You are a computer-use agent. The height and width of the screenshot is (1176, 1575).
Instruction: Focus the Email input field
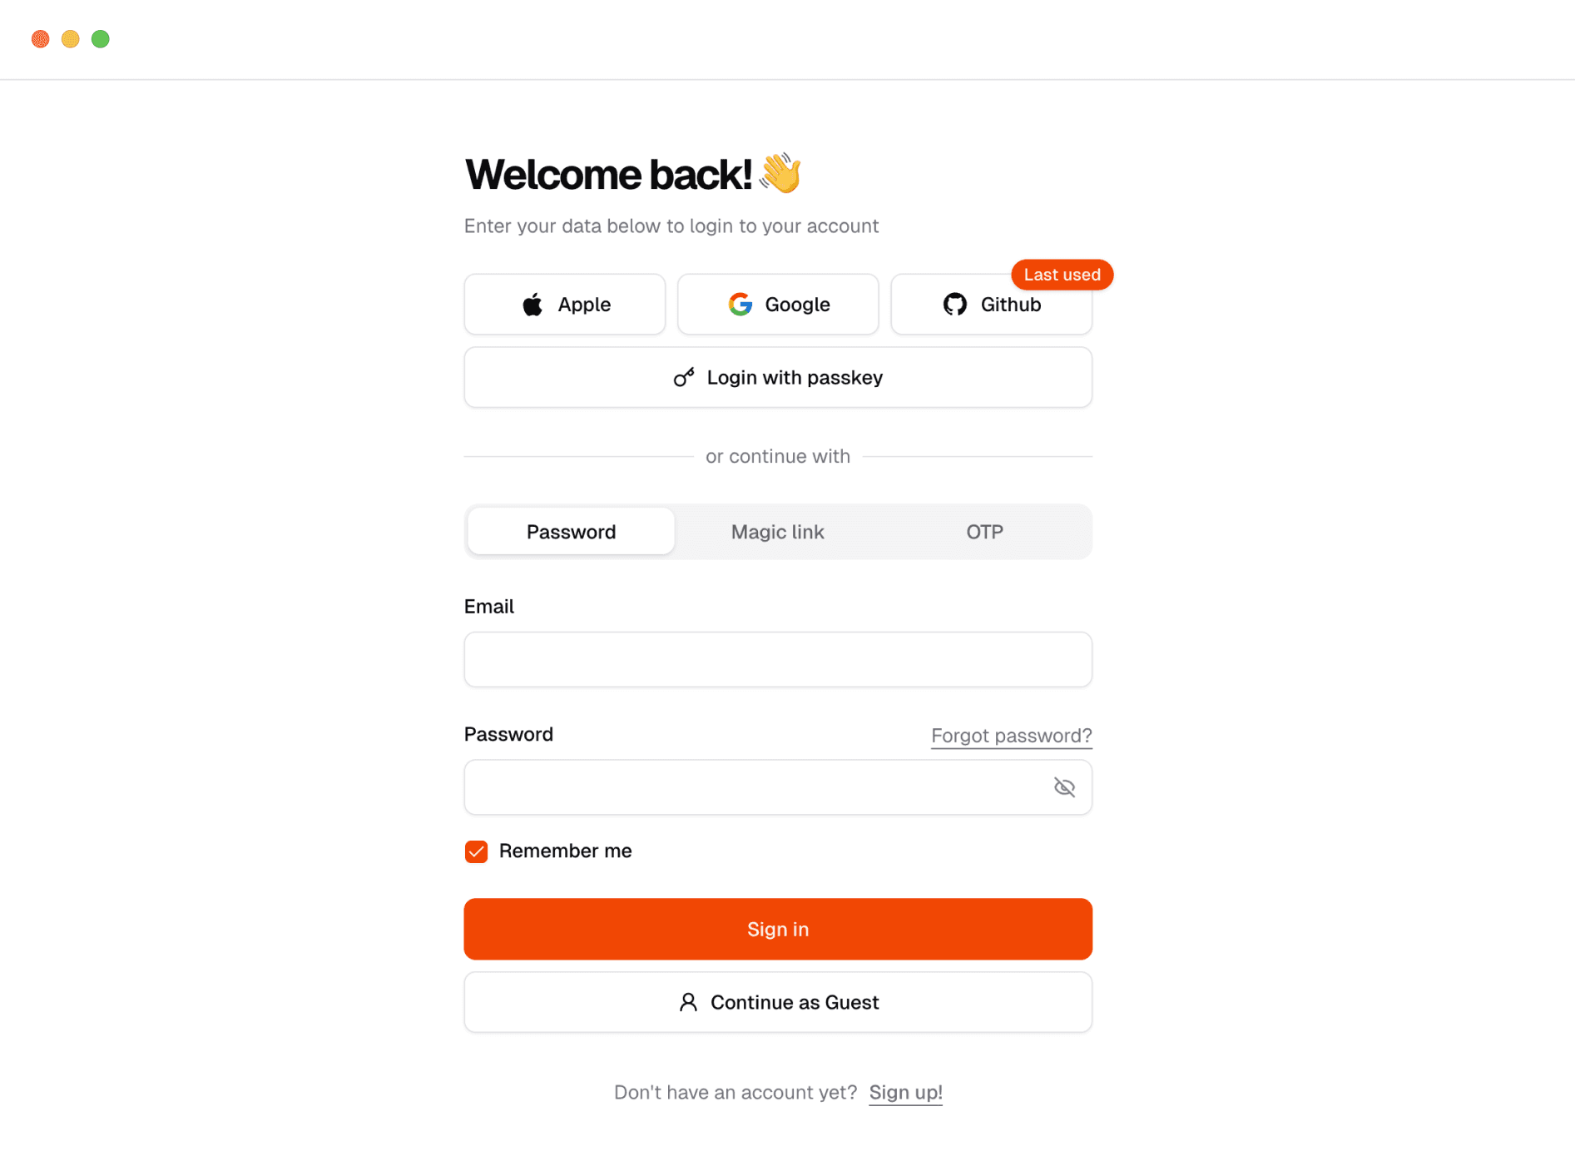[777, 660]
